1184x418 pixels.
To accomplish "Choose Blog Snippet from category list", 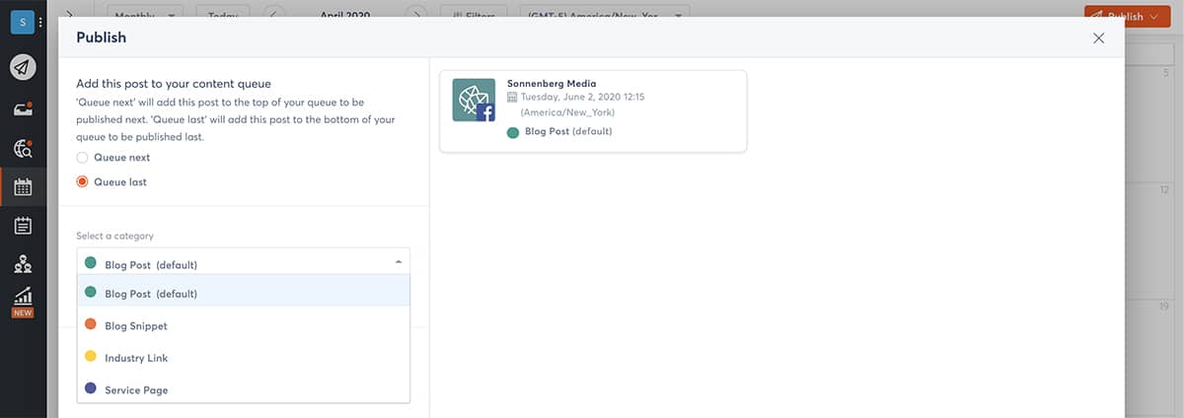I will (x=136, y=325).
